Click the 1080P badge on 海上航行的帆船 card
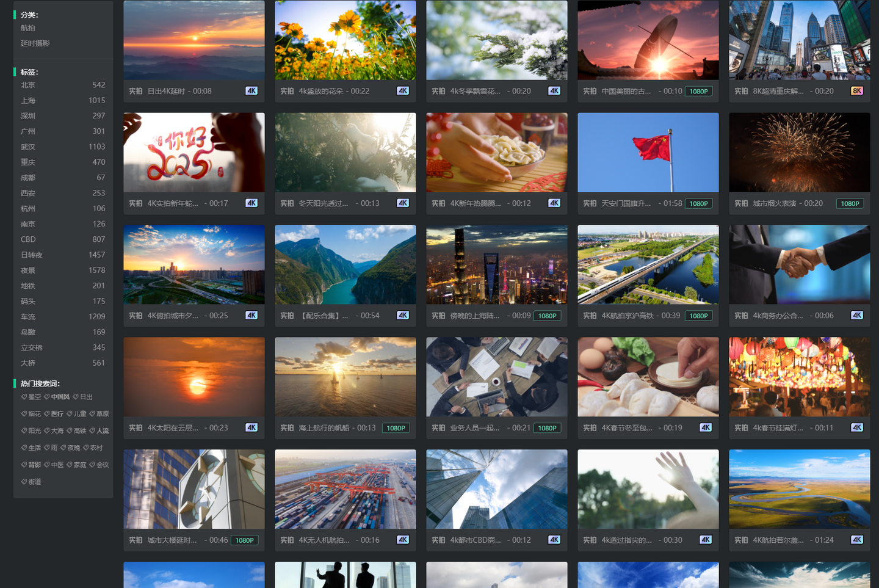Viewport: 879px width, 588px height. 396,428
